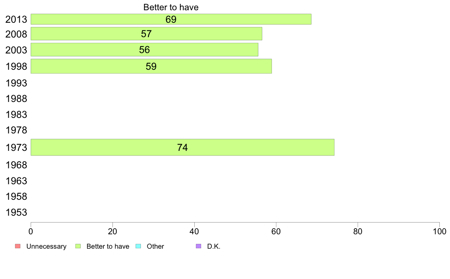Click the Better to have chart title
This screenshot has width=450, height=279.
click(171, 7)
